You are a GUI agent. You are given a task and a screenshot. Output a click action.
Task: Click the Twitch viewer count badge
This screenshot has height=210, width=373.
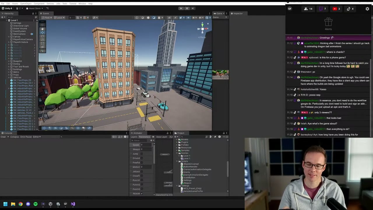323,9
